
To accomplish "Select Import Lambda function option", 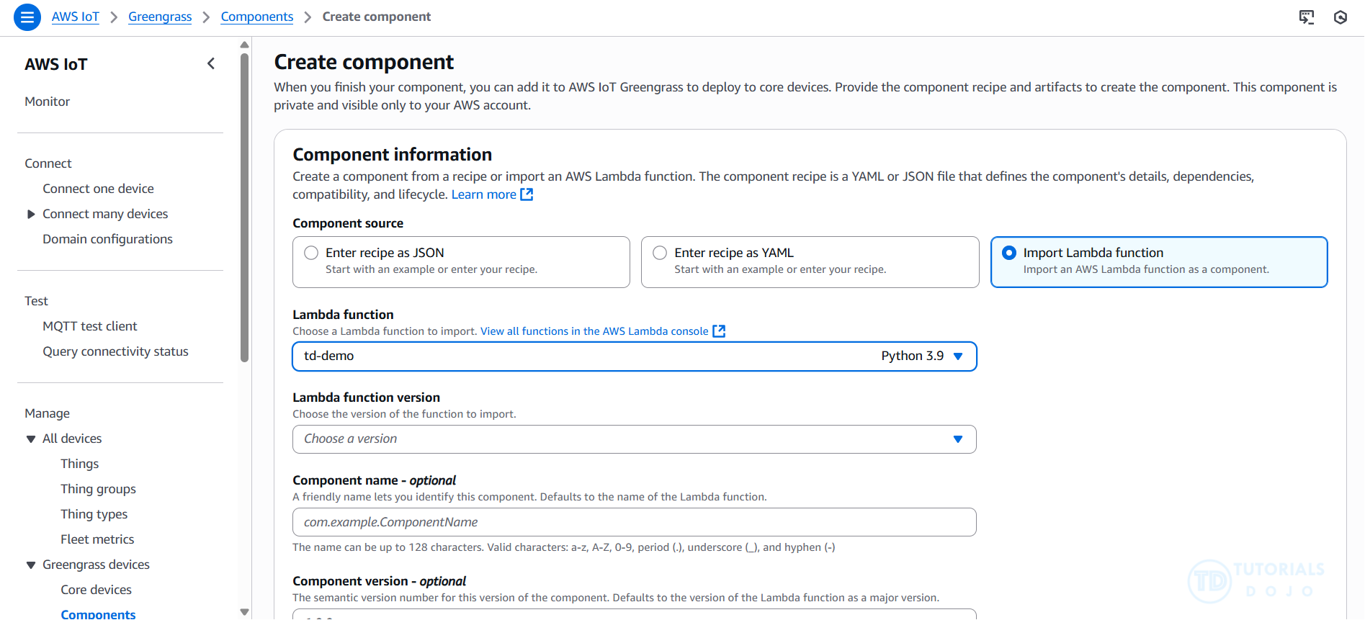I will point(1008,252).
